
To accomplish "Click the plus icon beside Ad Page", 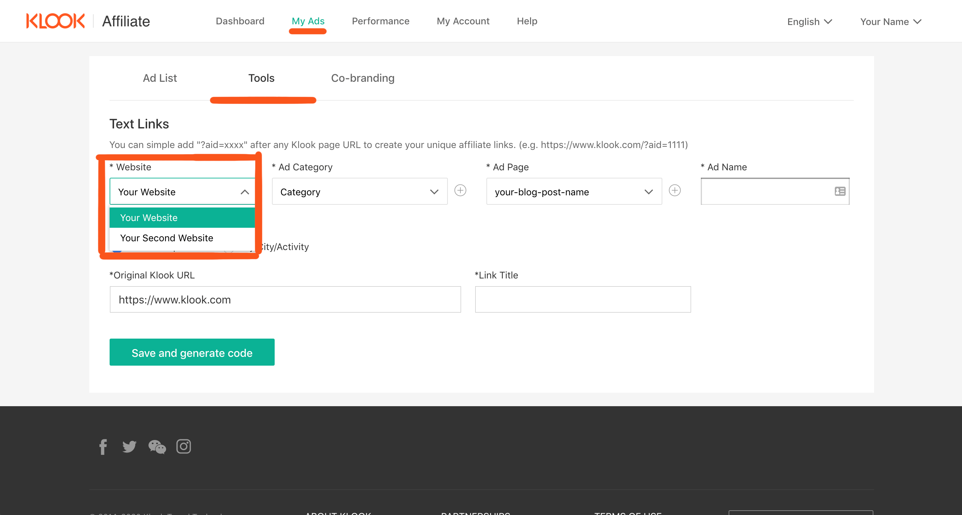I will click(x=674, y=191).
